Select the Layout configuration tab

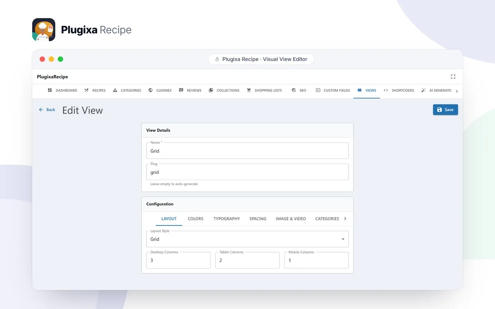(x=169, y=219)
